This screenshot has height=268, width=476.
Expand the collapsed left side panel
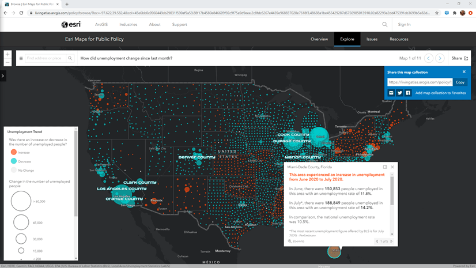[x=3, y=76]
